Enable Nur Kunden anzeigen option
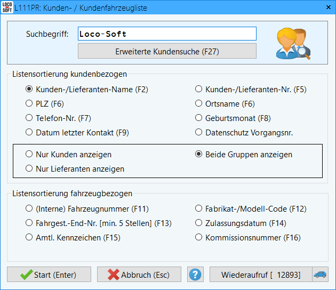336x290 pixels. pos(29,155)
